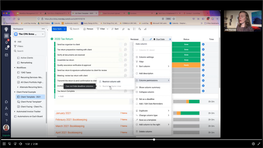Viewport: 263px width, 148px height.
Task: Expand the Automated Invoice Tracker folder
Action: (15, 112)
